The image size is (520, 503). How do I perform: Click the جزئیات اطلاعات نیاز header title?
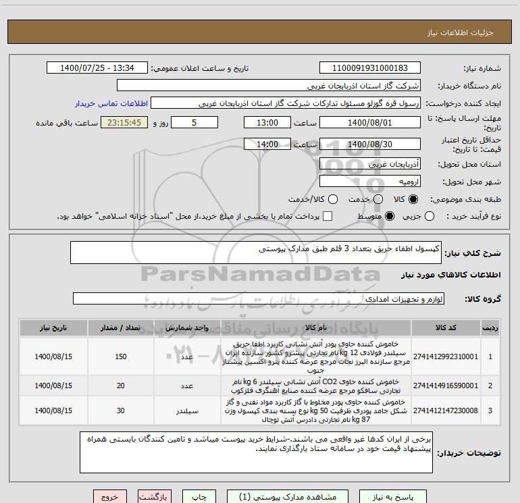(x=461, y=32)
